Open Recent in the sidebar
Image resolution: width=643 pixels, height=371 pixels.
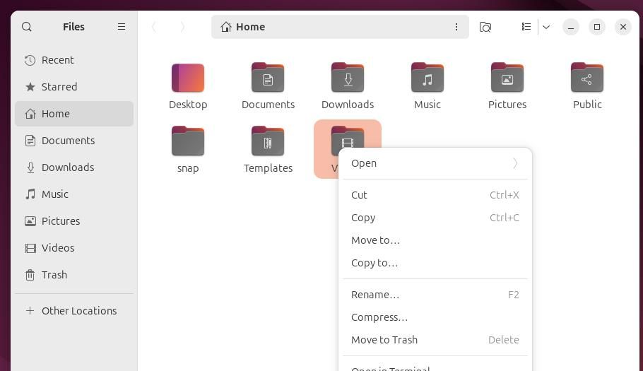(x=74, y=60)
